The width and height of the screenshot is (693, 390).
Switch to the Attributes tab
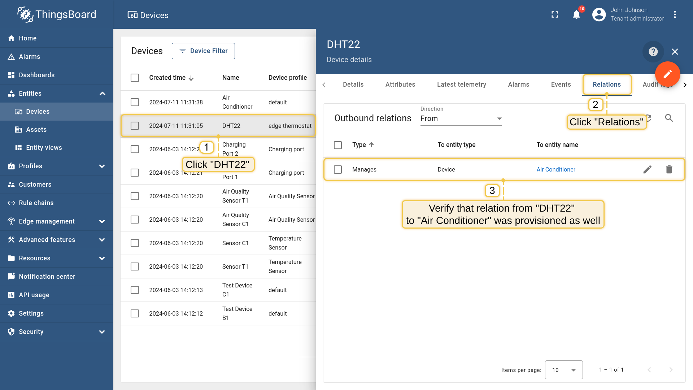tap(400, 84)
